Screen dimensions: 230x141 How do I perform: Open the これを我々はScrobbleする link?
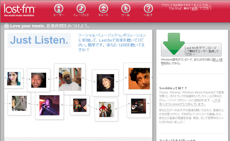tap(190, 102)
